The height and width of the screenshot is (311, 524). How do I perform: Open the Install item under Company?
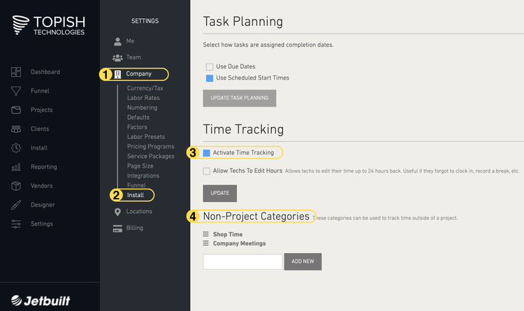coord(136,195)
